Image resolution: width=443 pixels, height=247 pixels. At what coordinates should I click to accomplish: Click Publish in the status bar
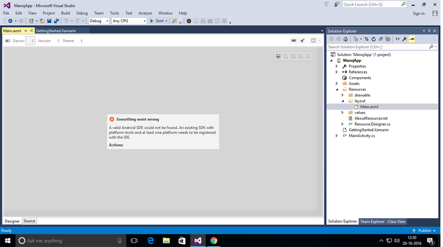click(x=425, y=230)
